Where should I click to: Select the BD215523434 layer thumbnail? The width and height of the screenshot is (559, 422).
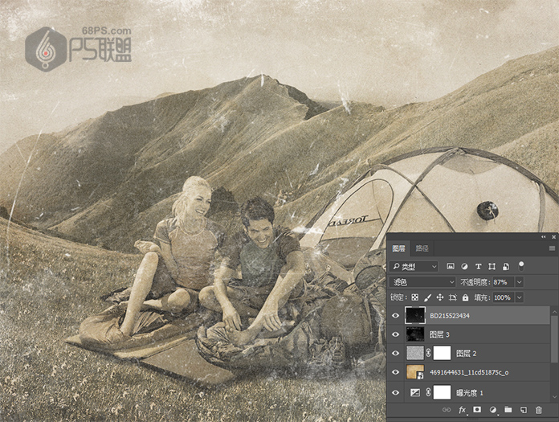click(x=415, y=315)
